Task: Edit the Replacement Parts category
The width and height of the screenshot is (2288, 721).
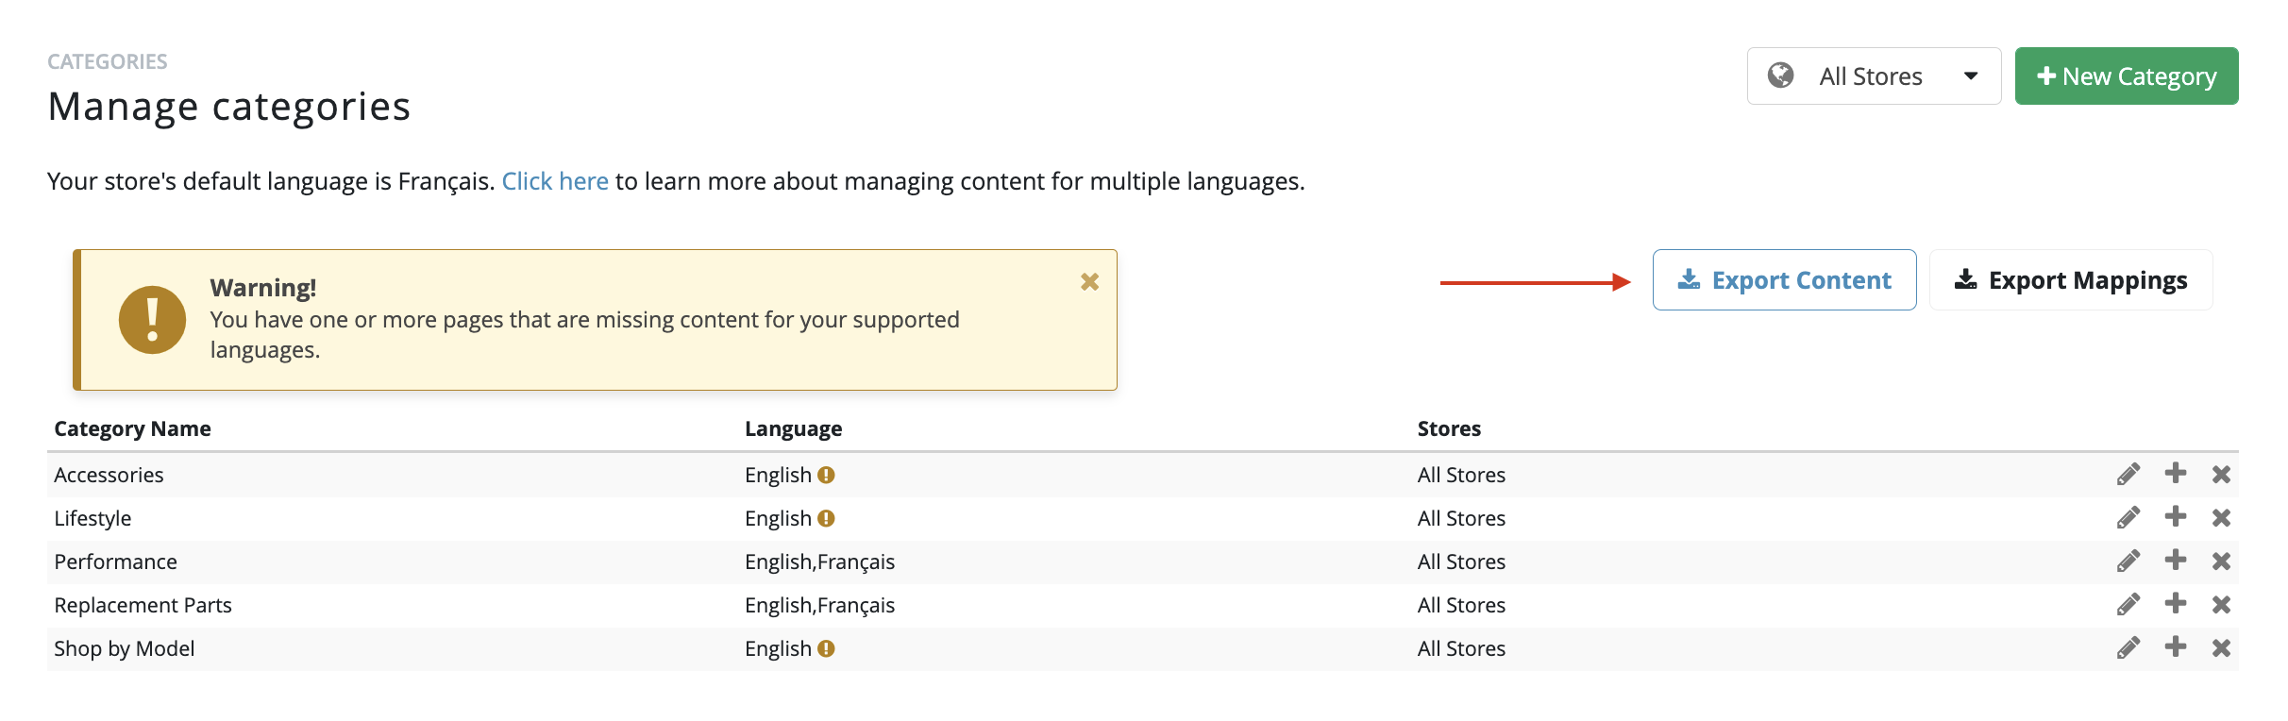Action: [x=2128, y=604]
